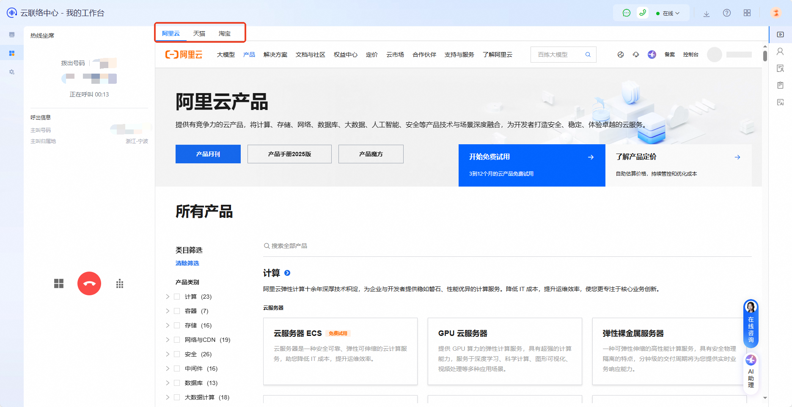Click the four-square icon left of hang-up

[59, 283]
